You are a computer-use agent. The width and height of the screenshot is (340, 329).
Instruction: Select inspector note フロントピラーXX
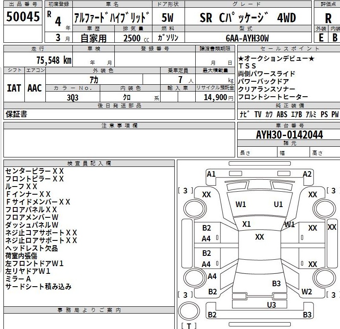tap(35, 179)
